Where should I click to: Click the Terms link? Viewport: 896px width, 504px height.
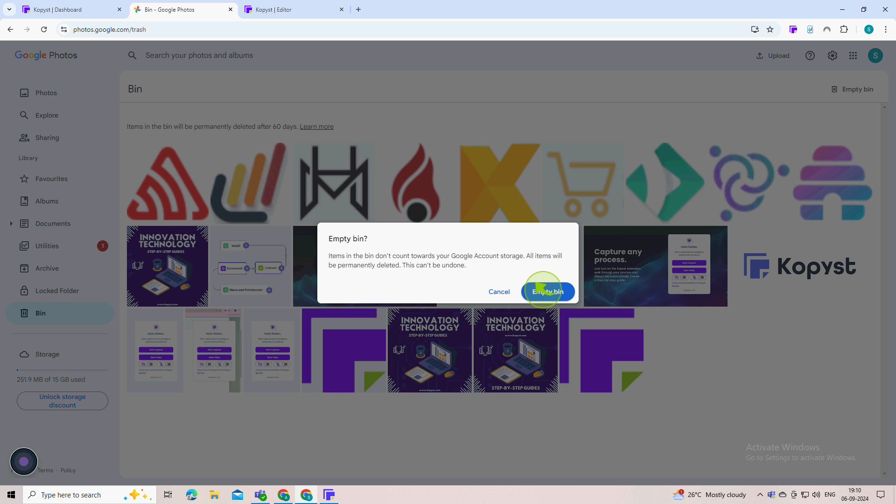[45, 470]
